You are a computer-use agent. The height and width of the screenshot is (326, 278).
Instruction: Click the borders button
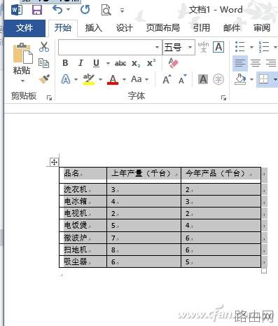[263, 79]
